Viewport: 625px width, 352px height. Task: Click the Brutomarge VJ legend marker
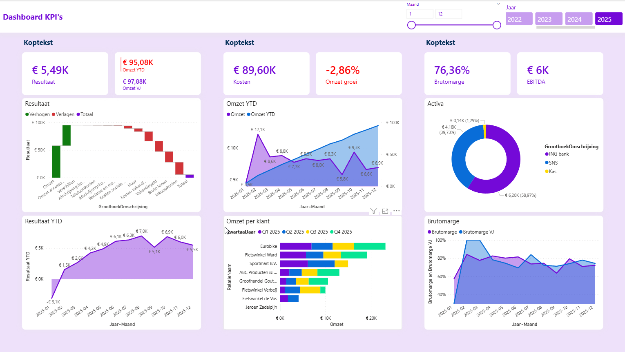tap(461, 232)
